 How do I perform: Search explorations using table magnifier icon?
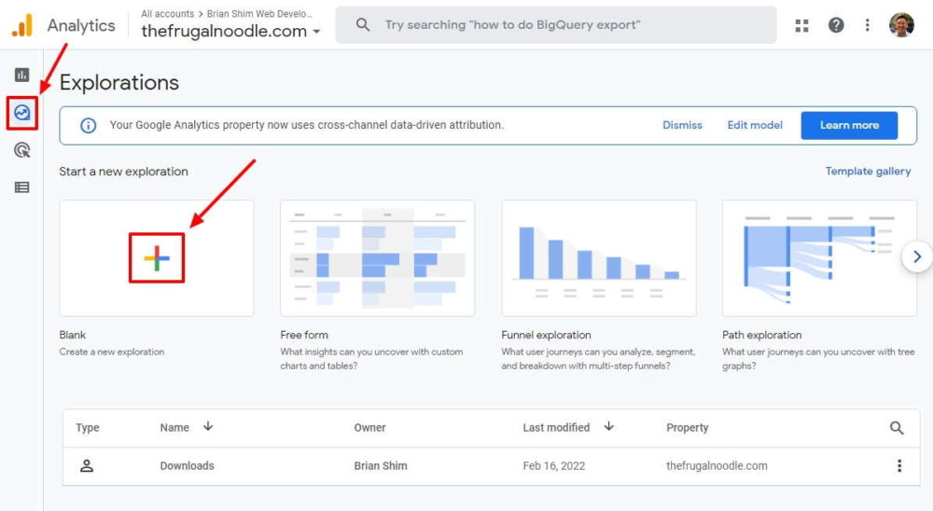pos(897,428)
